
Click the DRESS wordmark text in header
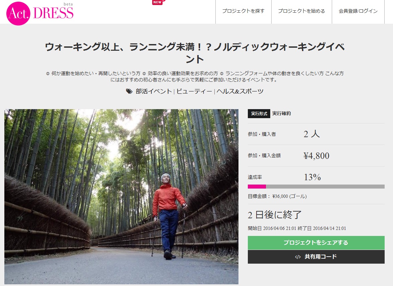coord(53,13)
